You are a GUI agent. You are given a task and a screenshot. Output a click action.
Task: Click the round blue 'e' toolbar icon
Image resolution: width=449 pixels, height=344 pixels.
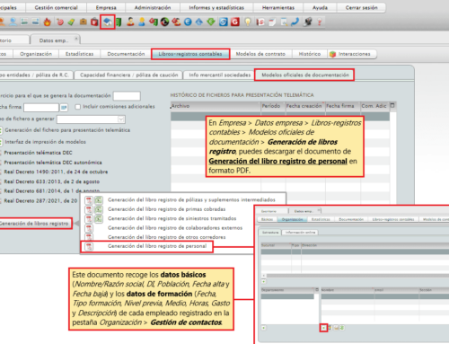[188, 22]
